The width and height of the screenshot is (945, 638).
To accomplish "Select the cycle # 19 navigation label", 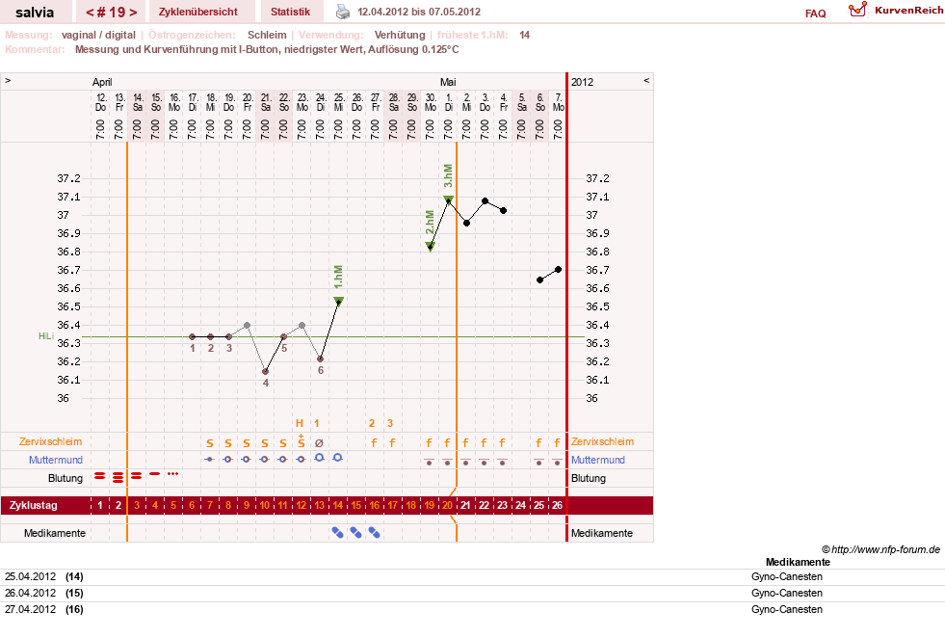I will coord(112,13).
